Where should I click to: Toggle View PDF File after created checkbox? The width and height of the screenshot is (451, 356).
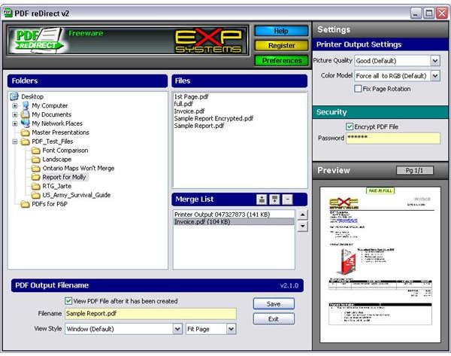point(68,301)
